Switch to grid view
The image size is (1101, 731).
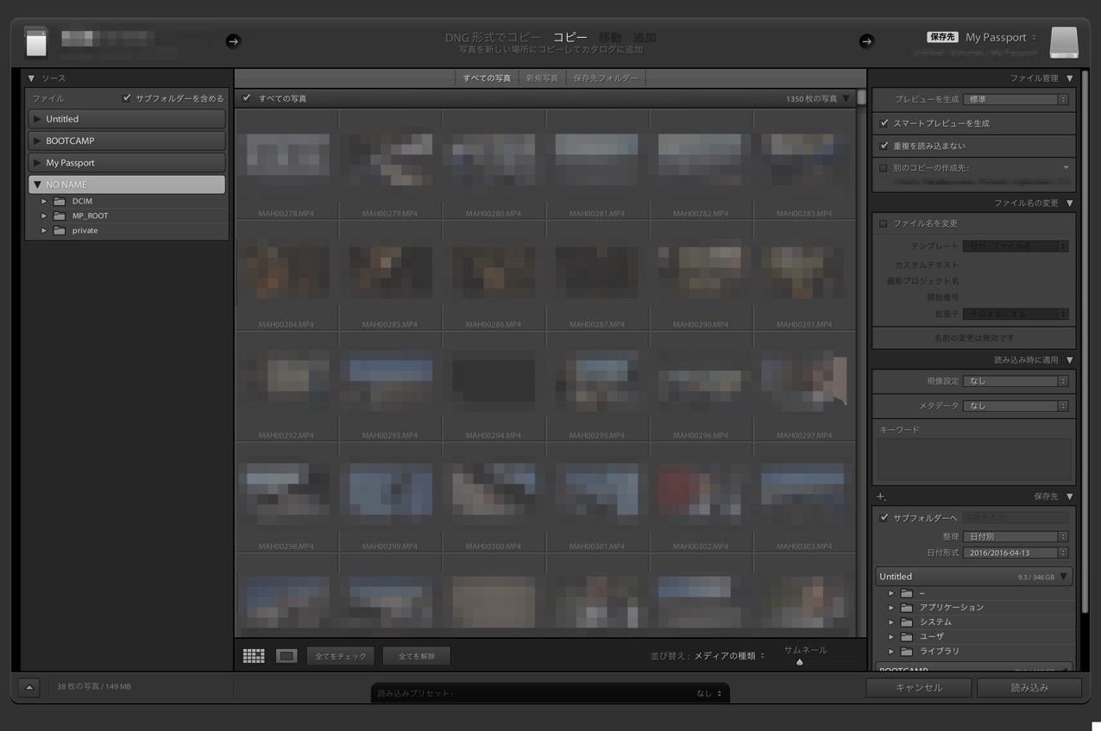coord(254,656)
